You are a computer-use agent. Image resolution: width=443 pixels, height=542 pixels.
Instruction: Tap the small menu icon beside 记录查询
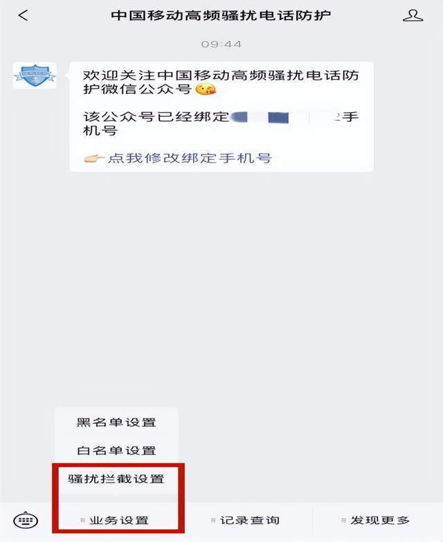(x=213, y=521)
